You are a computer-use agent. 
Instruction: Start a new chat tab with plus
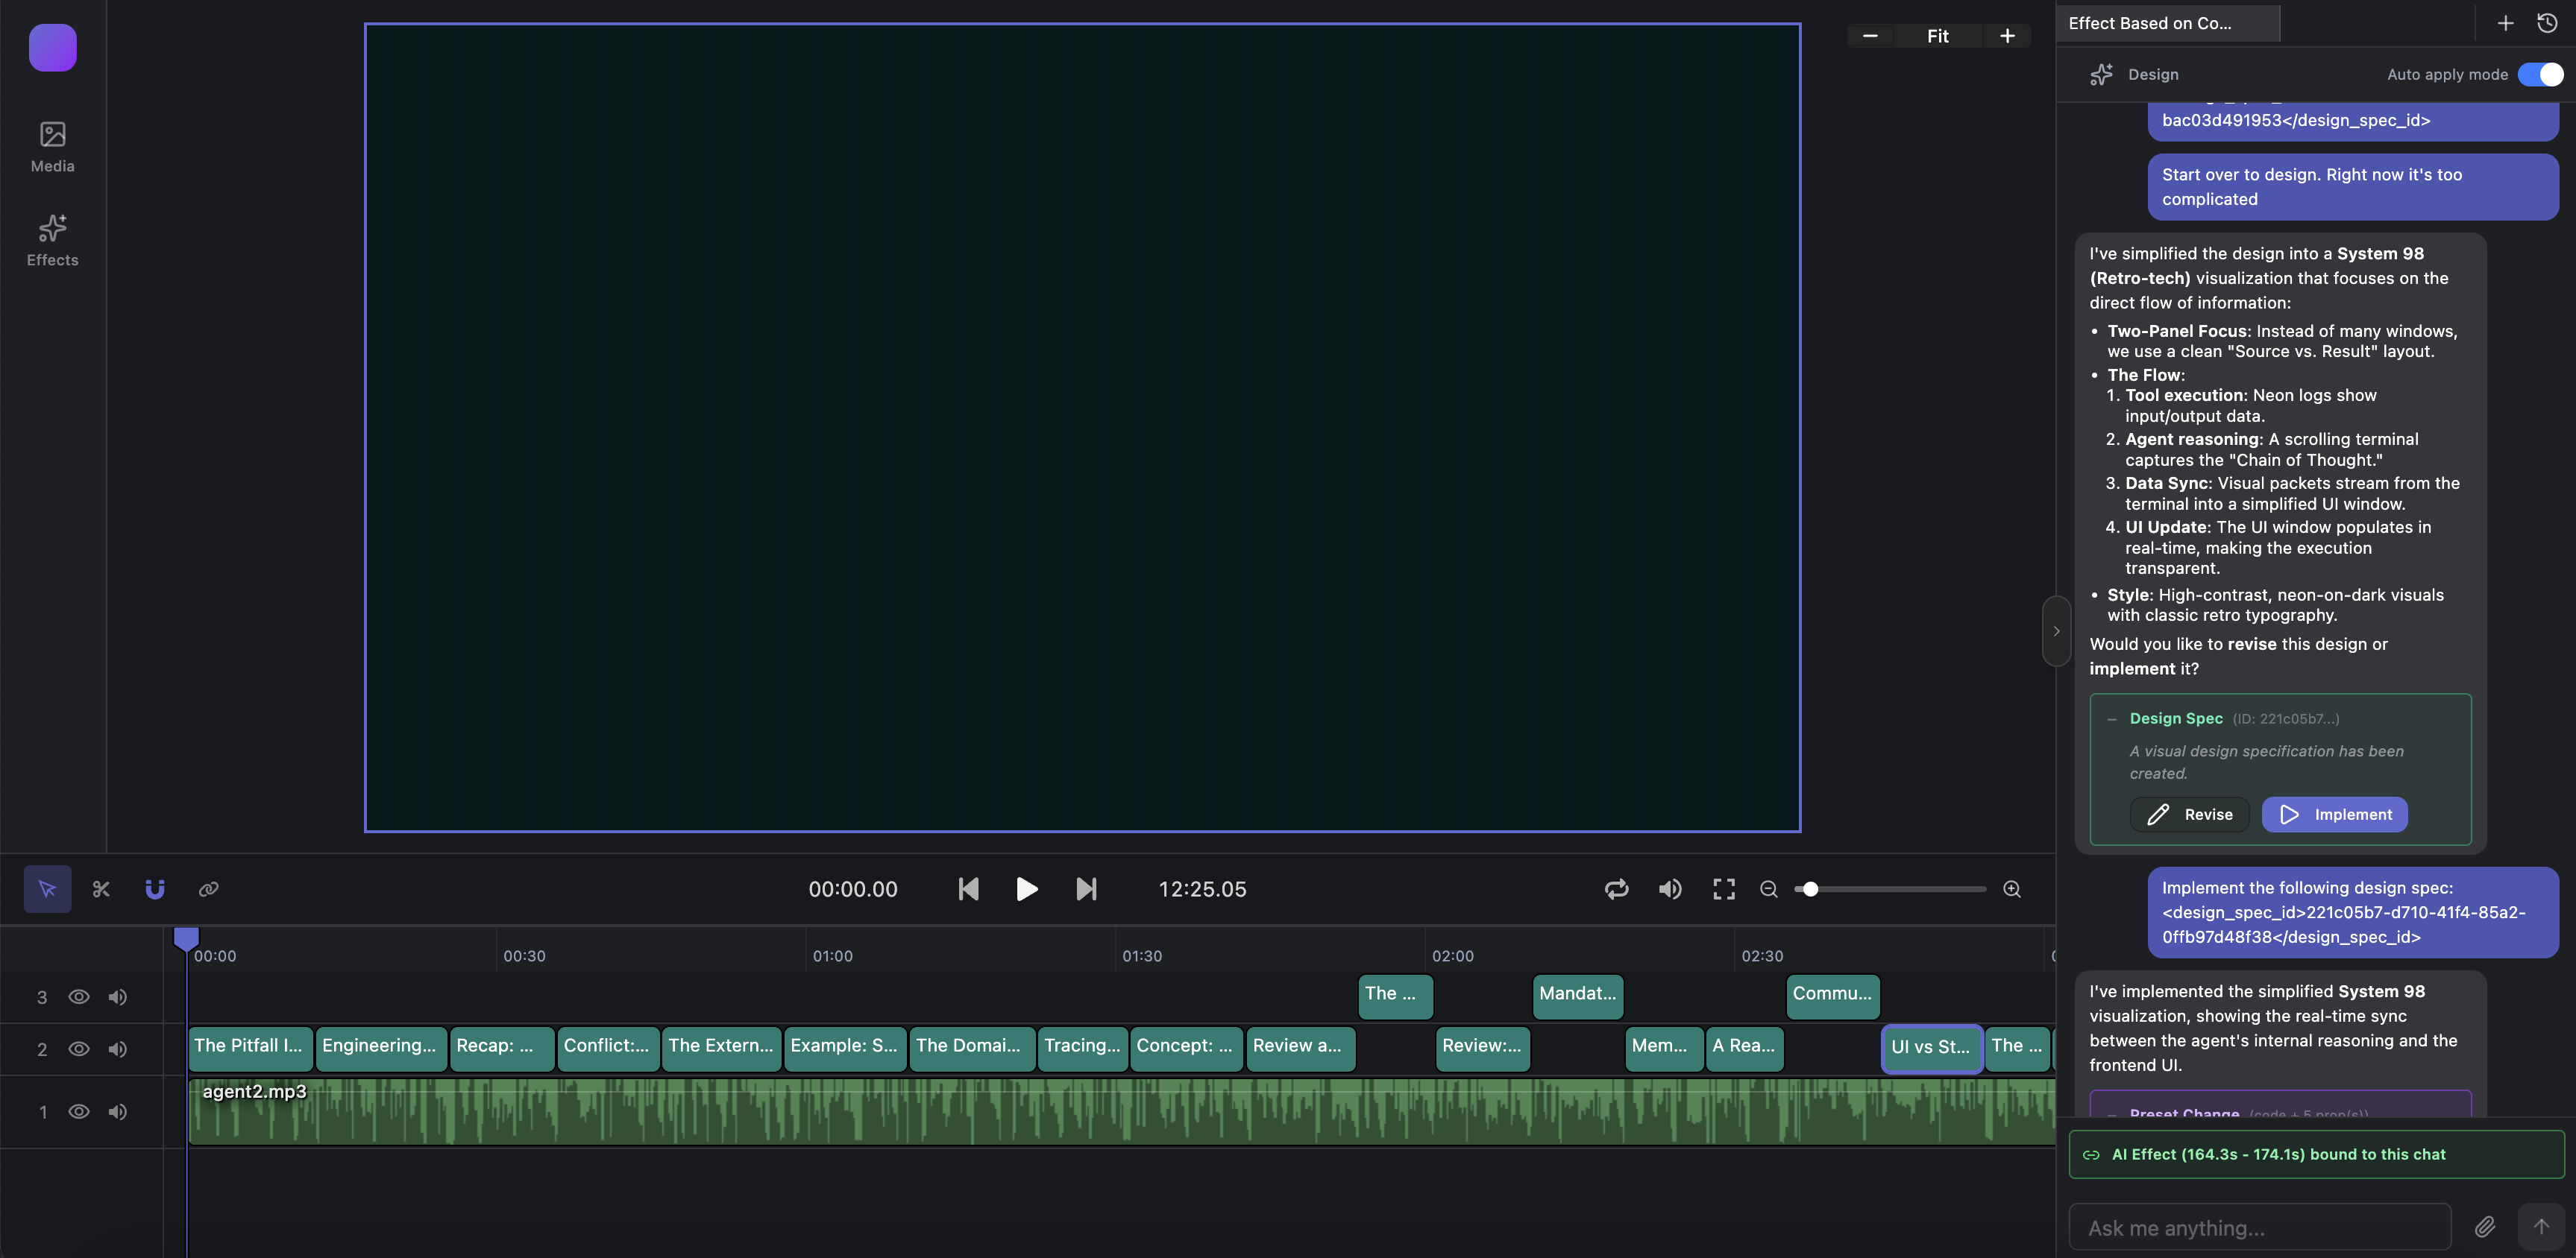point(2505,23)
